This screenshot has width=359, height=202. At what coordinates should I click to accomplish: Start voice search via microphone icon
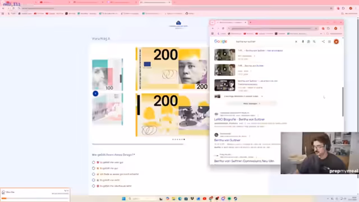(x=303, y=42)
